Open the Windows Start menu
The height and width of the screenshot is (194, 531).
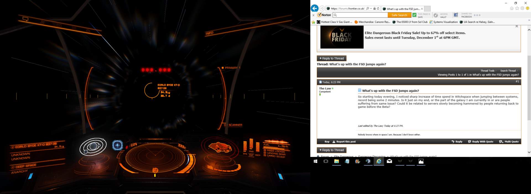point(315,161)
